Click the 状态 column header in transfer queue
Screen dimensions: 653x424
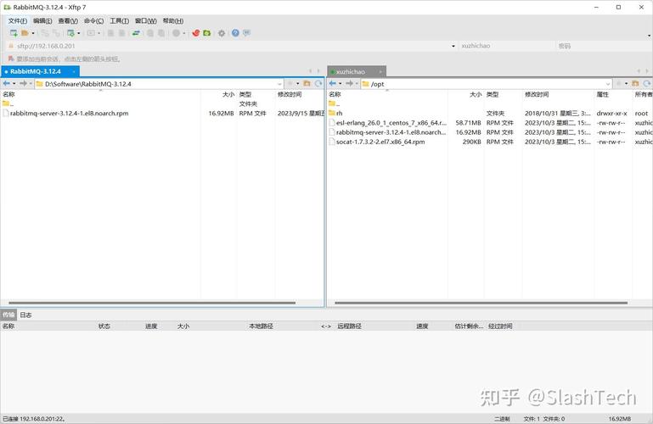[x=104, y=326]
